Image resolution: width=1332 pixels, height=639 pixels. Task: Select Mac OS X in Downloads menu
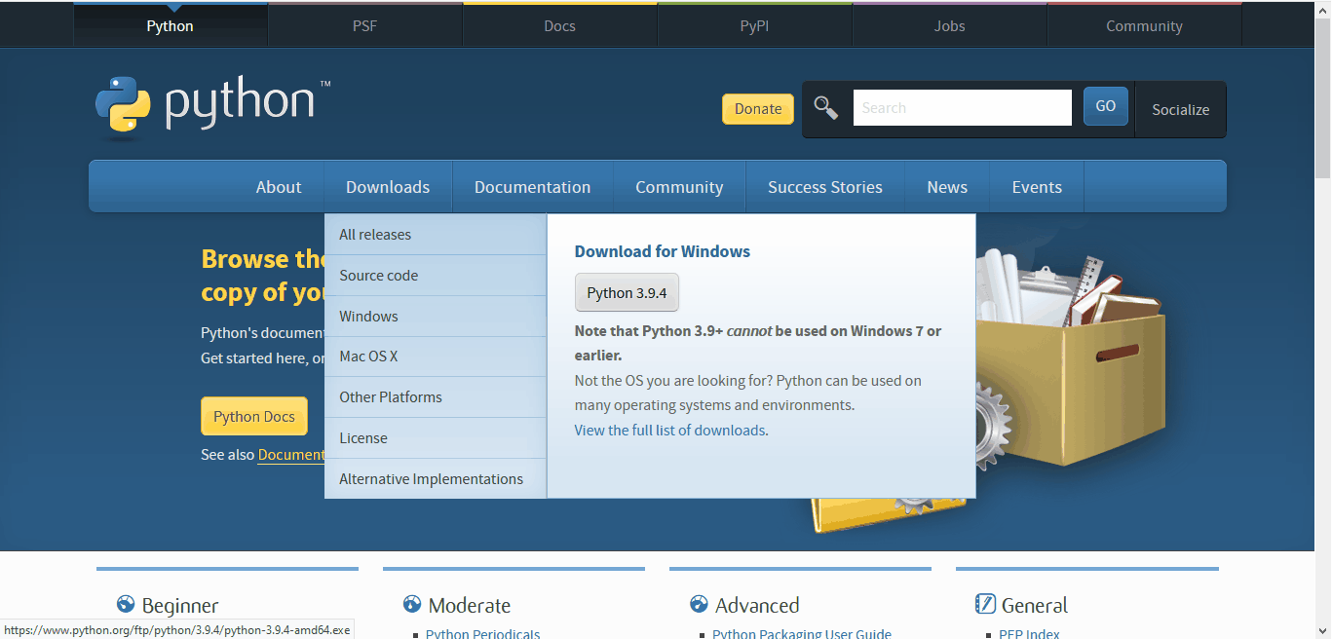tap(436, 357)
